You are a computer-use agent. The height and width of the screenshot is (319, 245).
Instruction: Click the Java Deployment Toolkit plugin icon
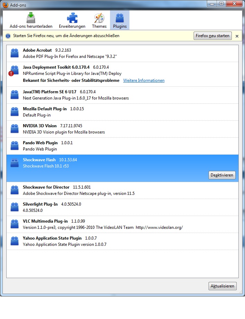[x=15, y=70]
